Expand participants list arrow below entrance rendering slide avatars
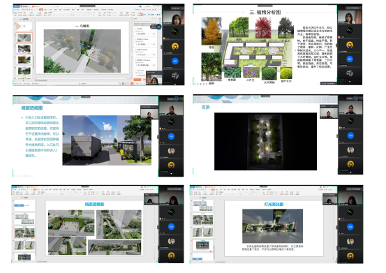This screenshot has width=386, height=273. point(171,174)
